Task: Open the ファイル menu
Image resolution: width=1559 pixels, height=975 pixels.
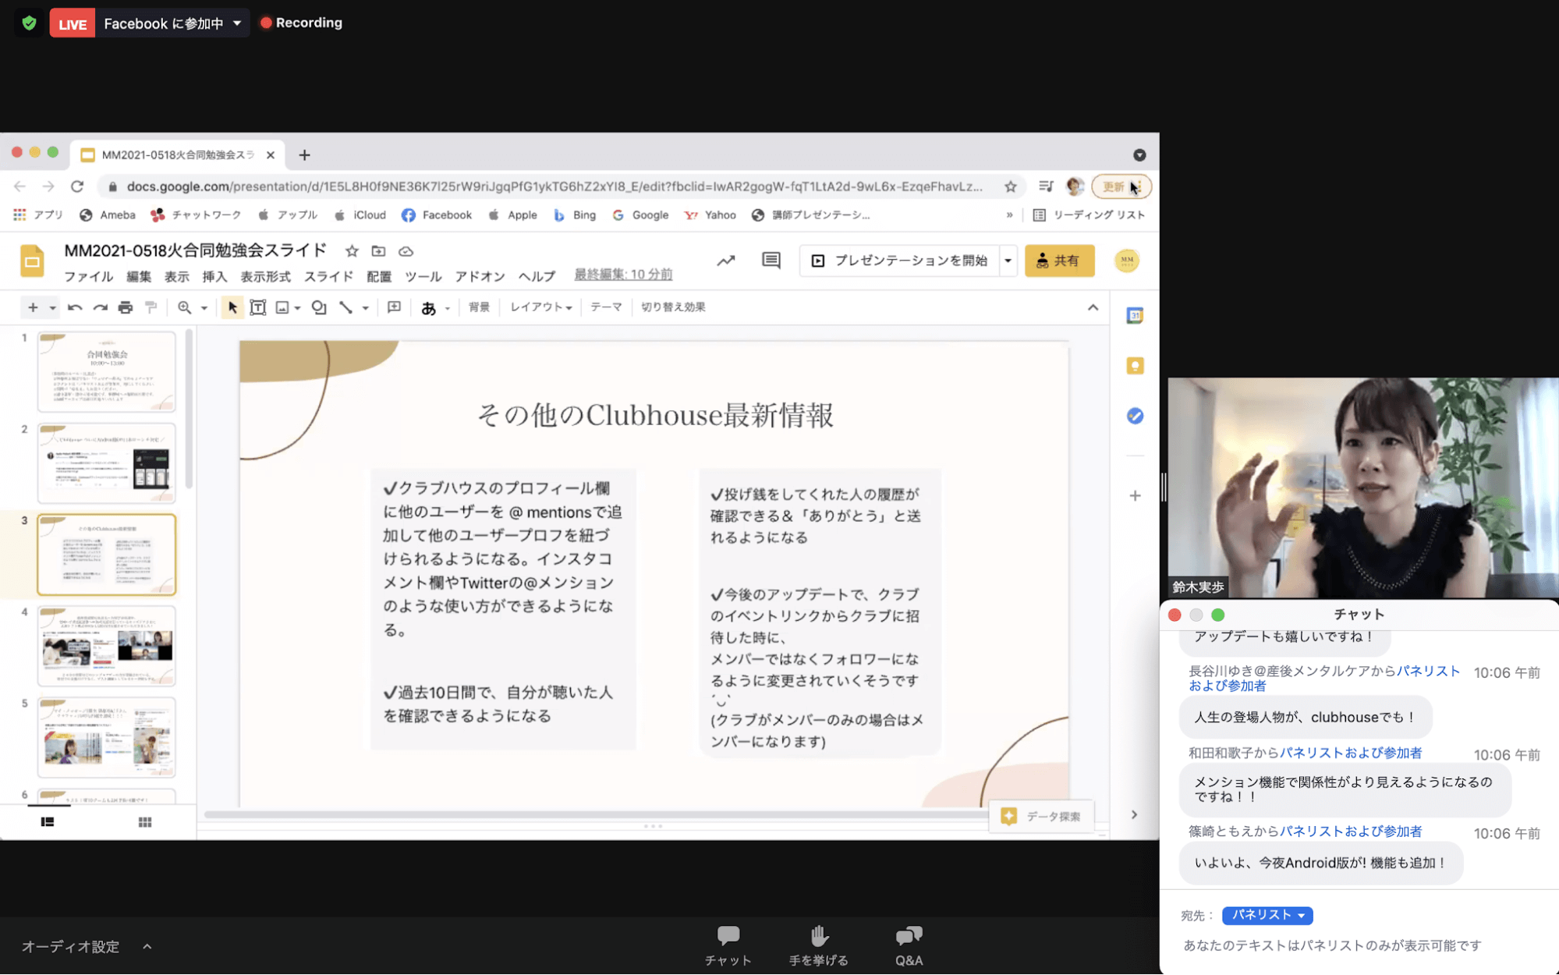Action: 88,276
